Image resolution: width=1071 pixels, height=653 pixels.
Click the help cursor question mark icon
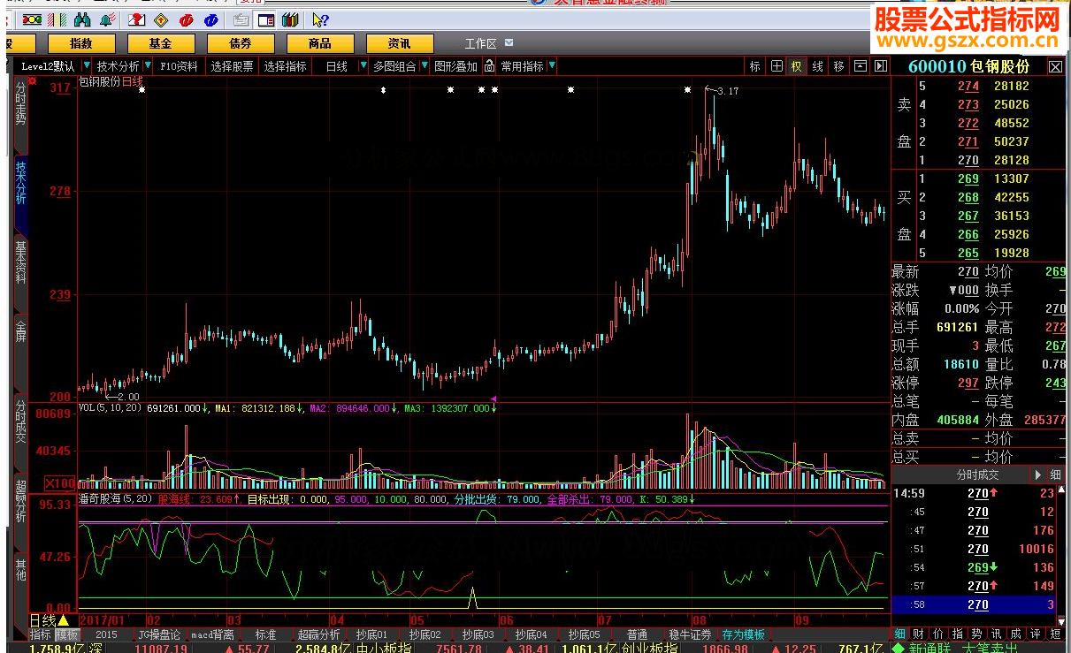320,19
